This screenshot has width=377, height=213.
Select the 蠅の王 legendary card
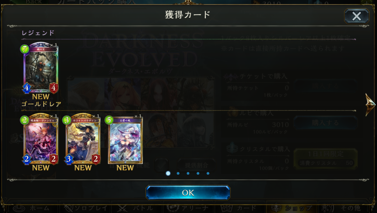pos(40,68)
